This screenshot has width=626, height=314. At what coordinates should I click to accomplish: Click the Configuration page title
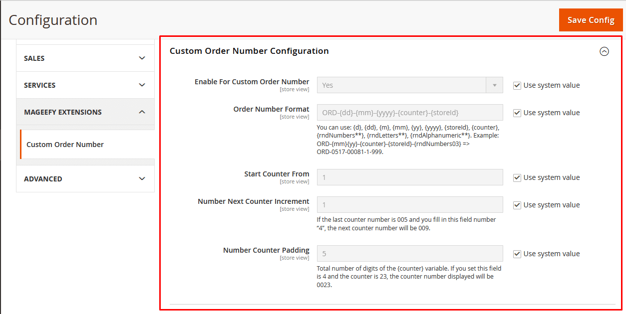coord(53,20)
